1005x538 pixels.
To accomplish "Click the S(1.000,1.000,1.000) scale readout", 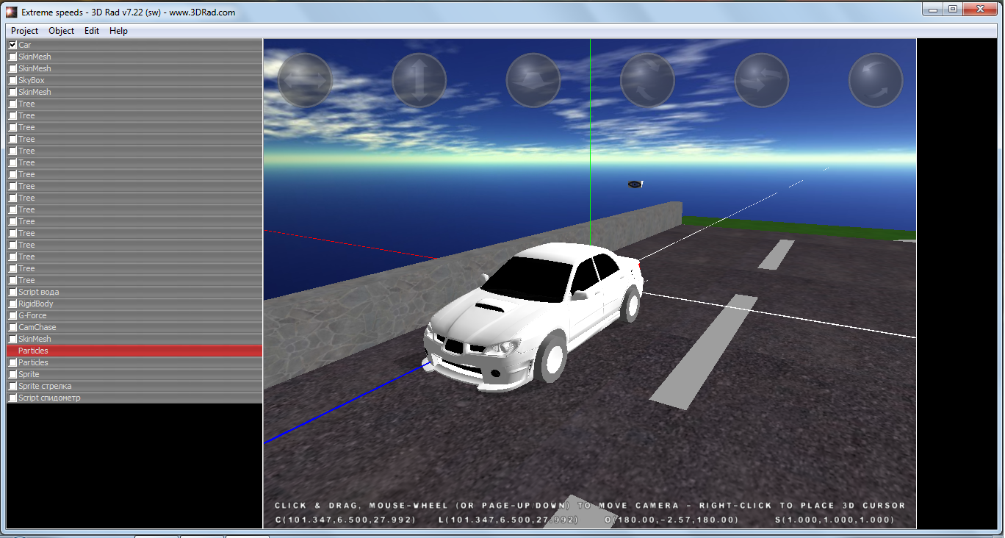I will click(x=835, y=520).
